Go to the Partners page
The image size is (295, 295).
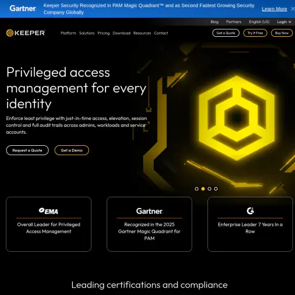(233, 22)
